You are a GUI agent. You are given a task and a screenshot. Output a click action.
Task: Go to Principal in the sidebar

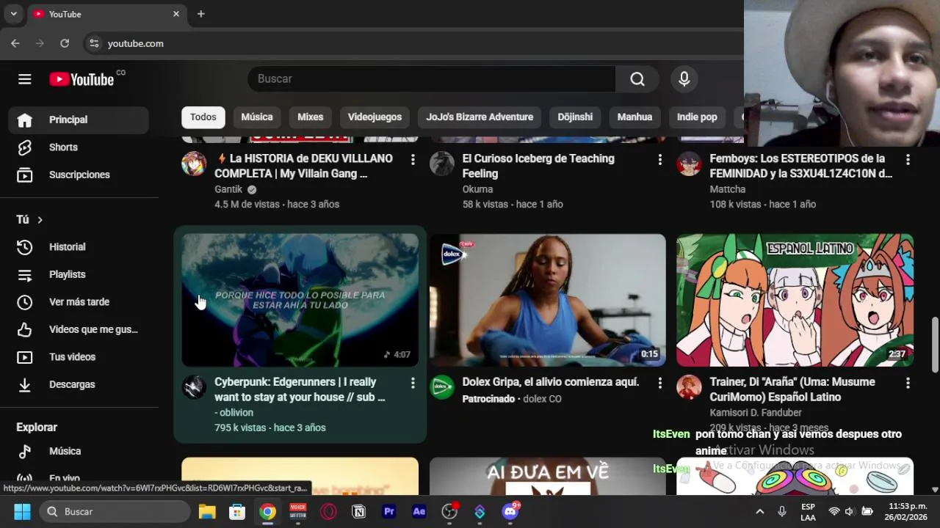(79, 120)
